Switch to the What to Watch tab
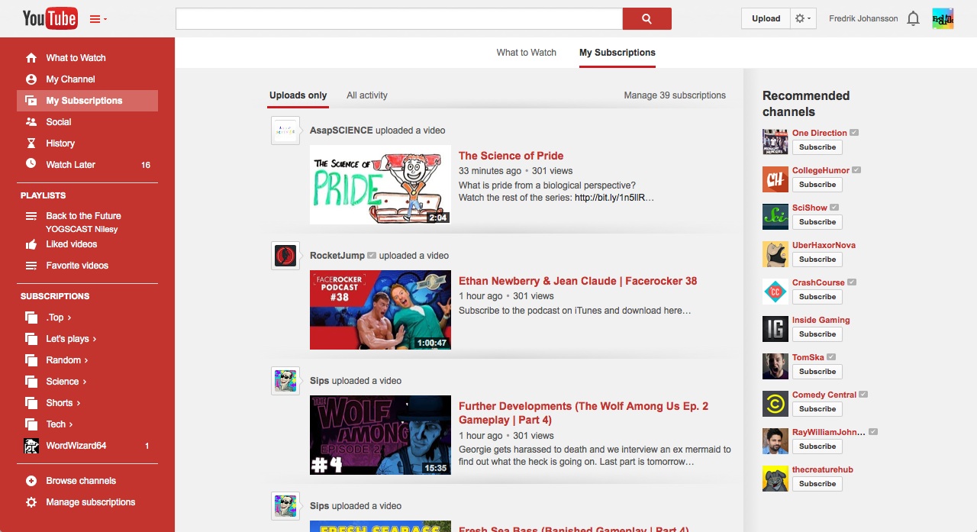 (x=527, y=53)
